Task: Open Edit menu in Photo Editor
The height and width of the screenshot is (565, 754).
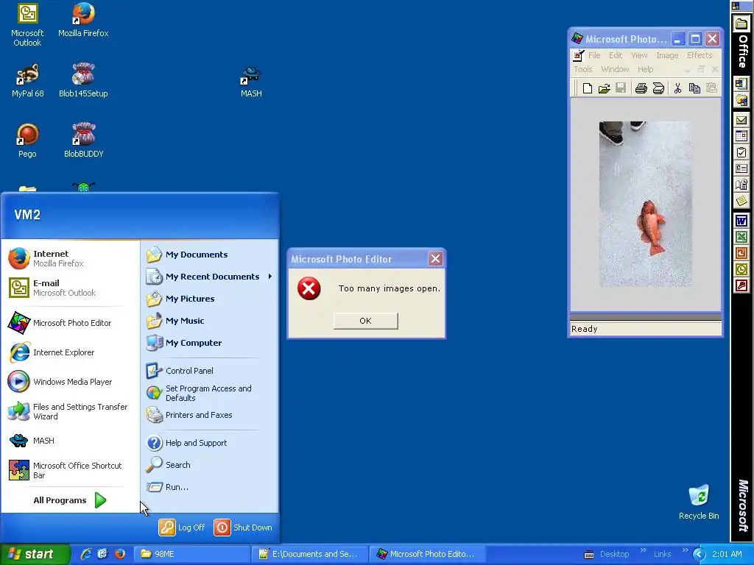Action: click(616, 55)
